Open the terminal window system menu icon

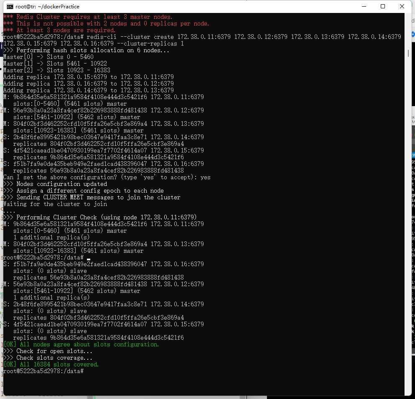[10, 6]
